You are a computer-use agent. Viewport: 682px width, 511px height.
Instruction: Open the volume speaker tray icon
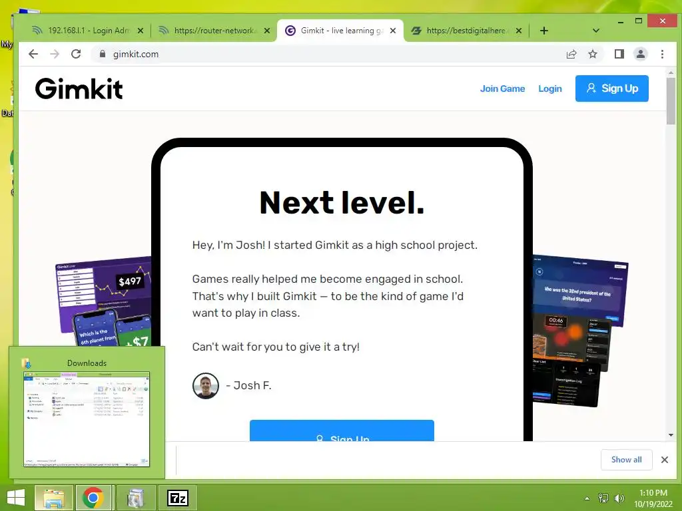619,498
